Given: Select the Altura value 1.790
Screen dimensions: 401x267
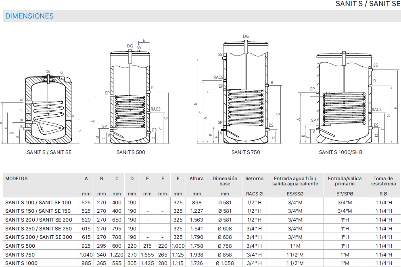Looking at the screenshot, I should pyautogui.click(x=196, y=237).
